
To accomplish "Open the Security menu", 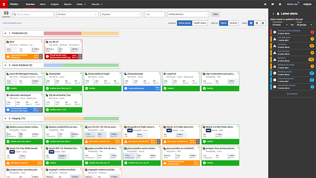I will click(x=97, y=4).
